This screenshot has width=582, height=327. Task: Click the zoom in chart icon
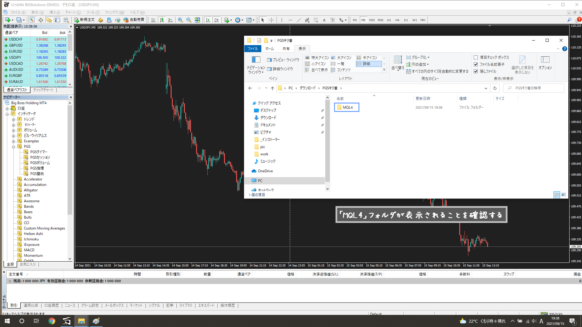pyautogui.click(x=180, y=20)
